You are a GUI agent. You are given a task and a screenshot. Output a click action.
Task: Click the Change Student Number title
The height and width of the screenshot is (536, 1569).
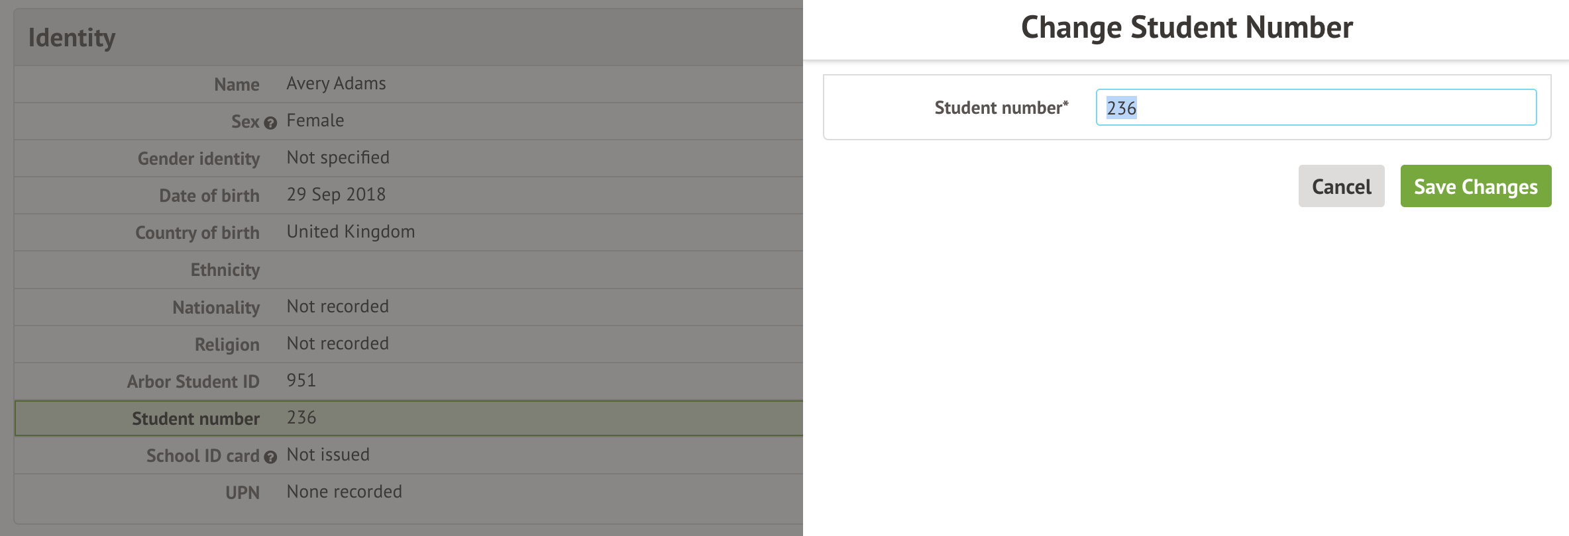(x=1187, y=28)
